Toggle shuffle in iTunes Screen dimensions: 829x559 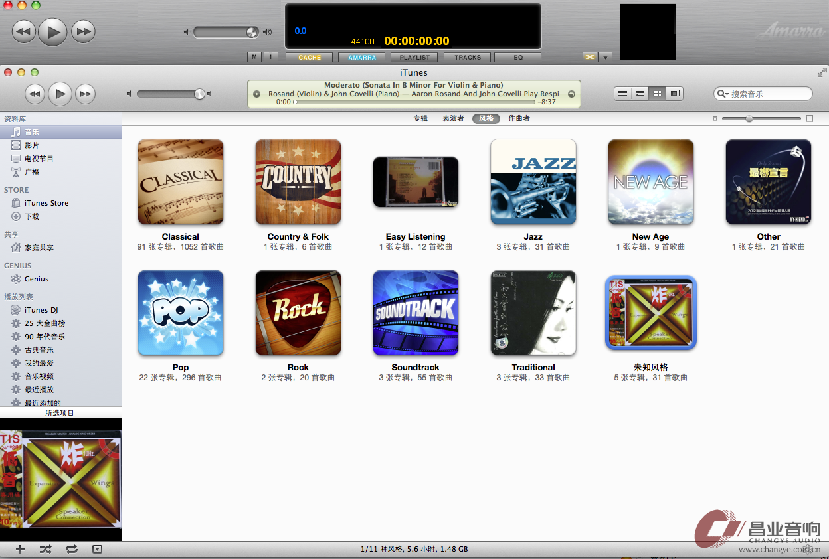pos(45,549)
